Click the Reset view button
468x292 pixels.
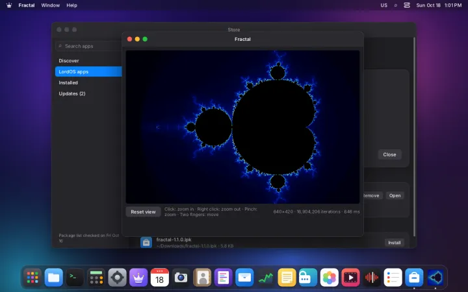(143, 212)
